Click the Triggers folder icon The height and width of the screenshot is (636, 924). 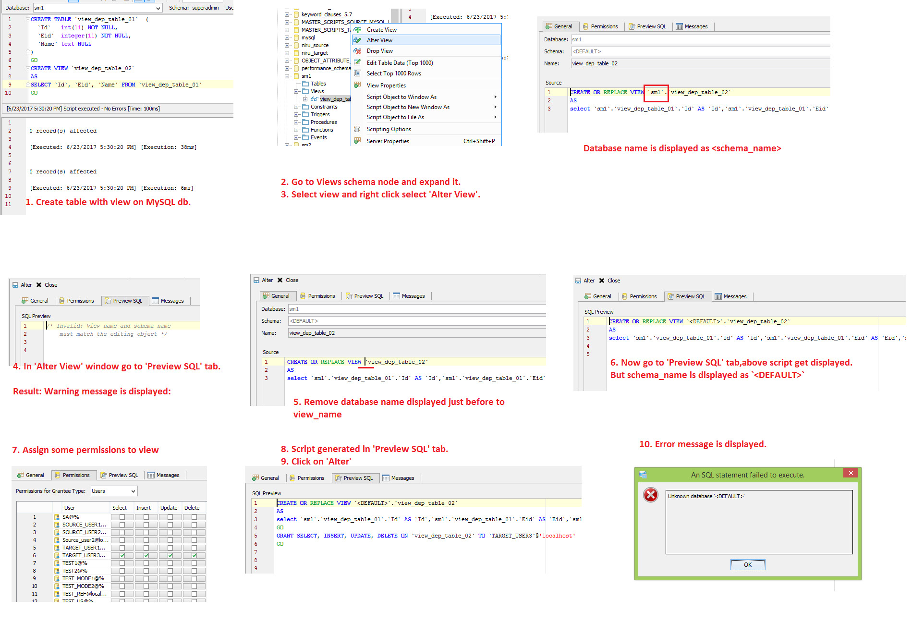[x=305, y=114]
